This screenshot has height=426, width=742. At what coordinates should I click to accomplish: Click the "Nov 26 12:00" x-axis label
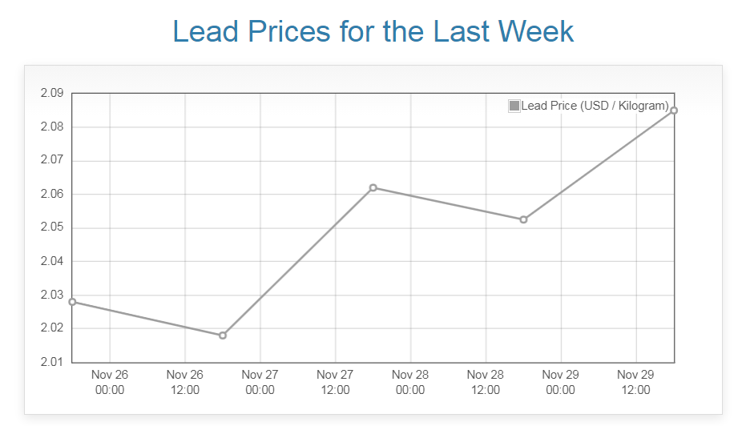tap(185, 383)
